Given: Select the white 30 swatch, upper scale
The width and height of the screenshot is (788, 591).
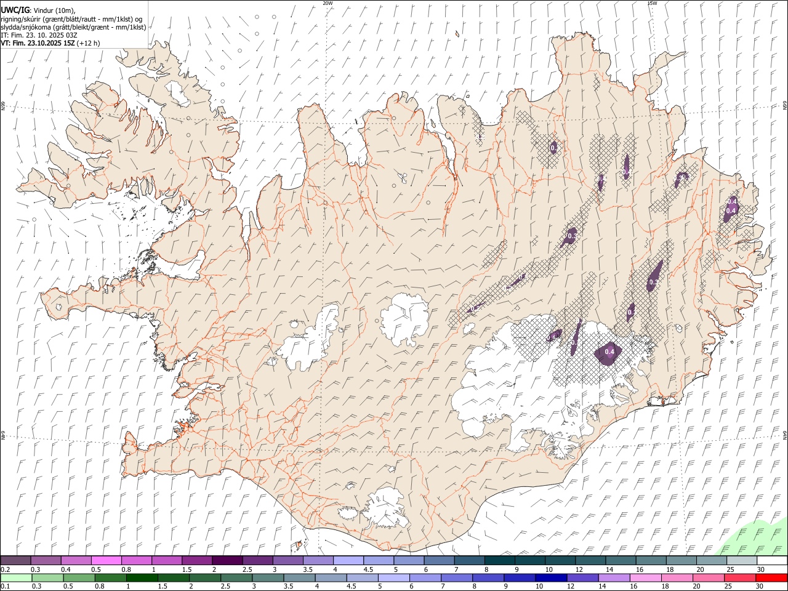Looking at the screenshot, I should click(771, 561).
